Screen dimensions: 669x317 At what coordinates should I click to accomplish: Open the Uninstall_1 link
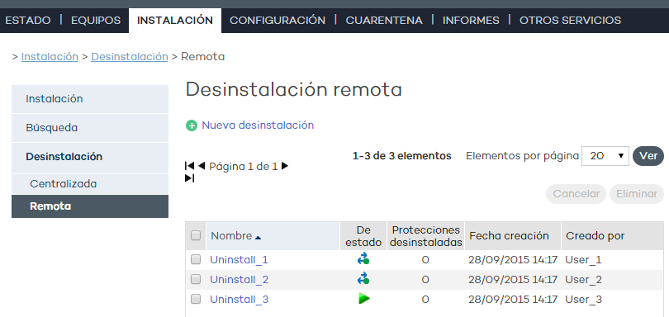pos(239,259)
